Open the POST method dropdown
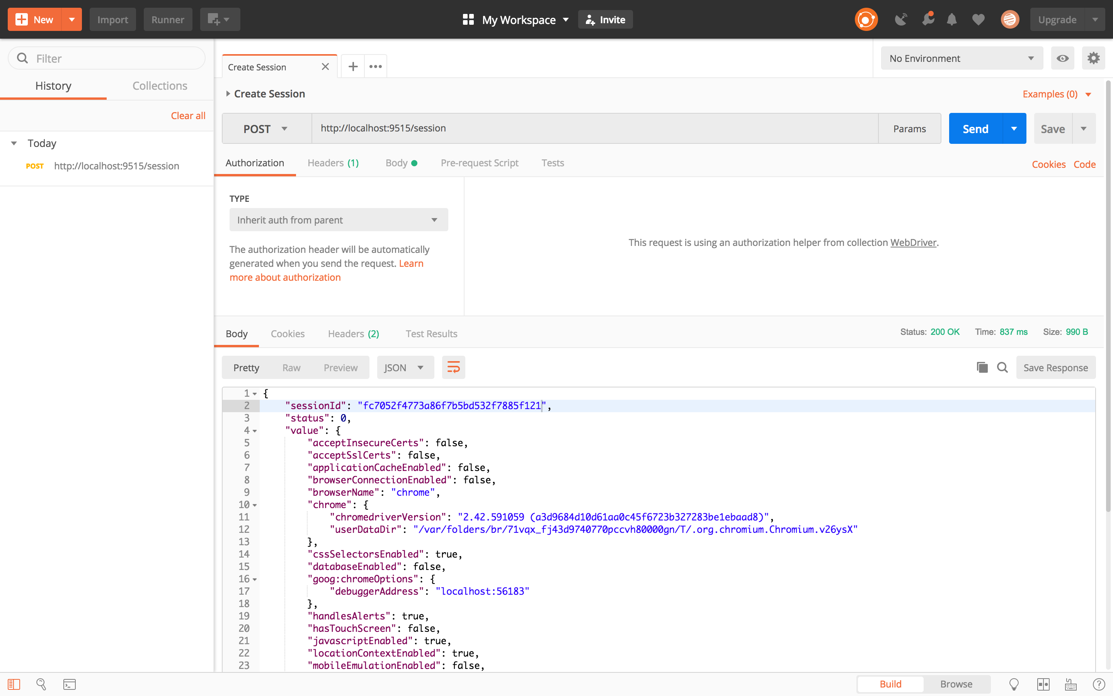The height and width of the screenshot is (696, 1113). [266, 129]
